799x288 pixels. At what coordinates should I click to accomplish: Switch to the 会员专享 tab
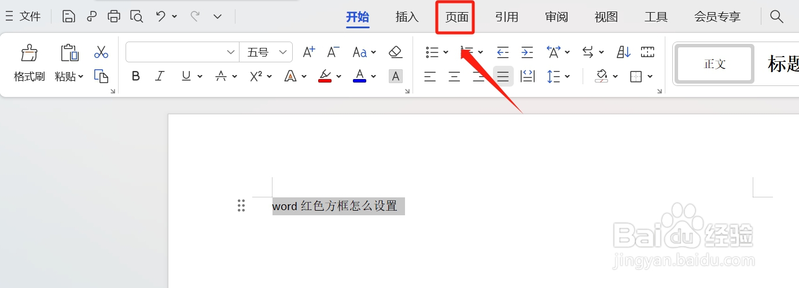pyautogui.click(x=717, y=17)
